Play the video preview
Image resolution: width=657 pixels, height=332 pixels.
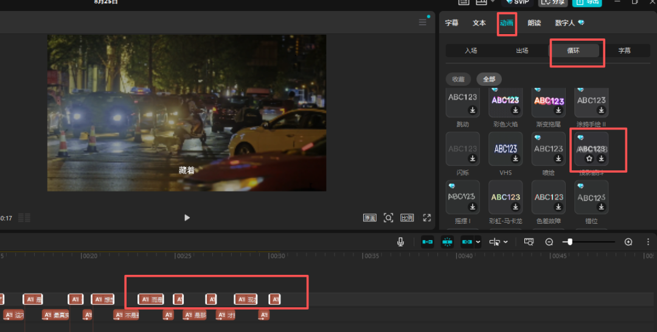click(x=187, y=218)
